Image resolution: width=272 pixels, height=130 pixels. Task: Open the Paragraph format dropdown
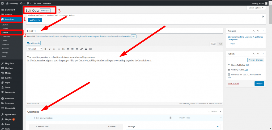coord(35,49)
